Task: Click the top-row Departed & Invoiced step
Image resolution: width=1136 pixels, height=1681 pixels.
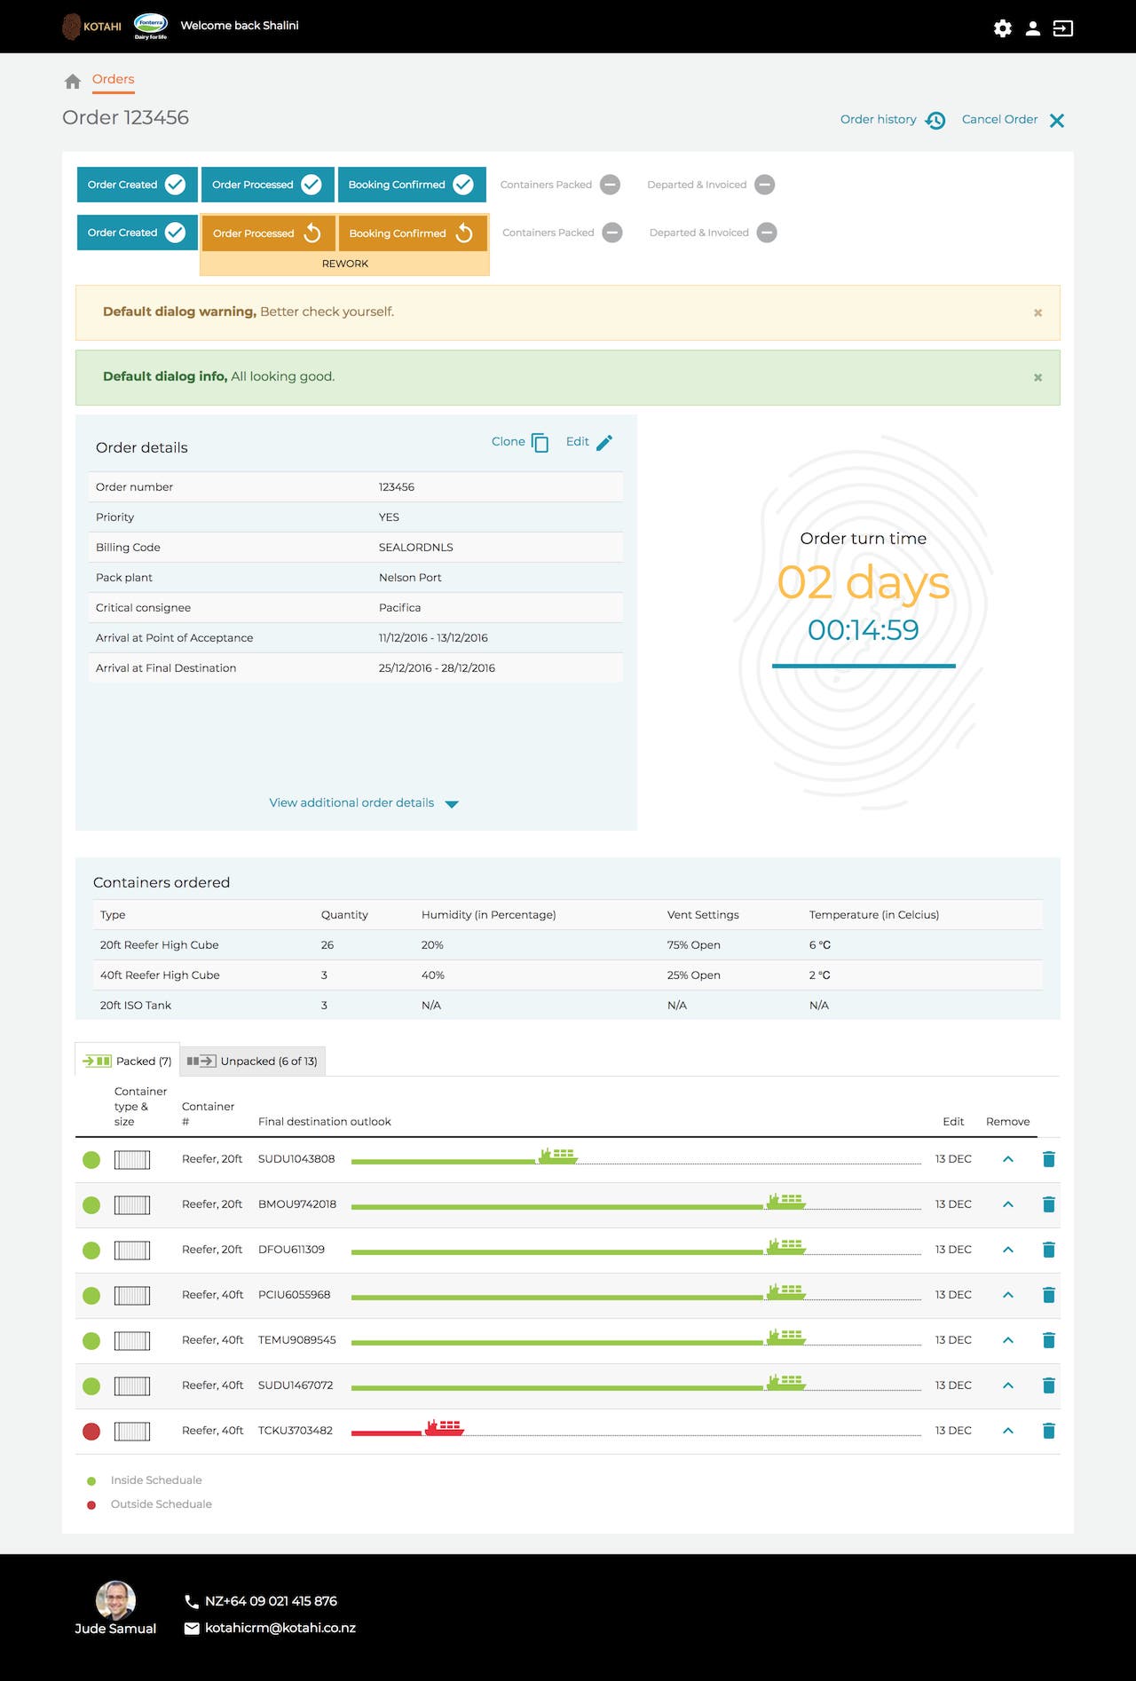Action: [x=711, y=185]
